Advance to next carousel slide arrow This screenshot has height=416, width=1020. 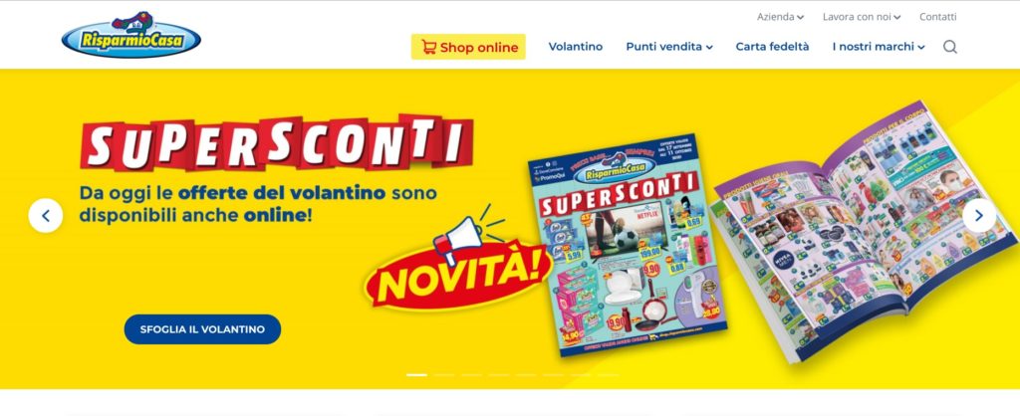click(978, 216)
